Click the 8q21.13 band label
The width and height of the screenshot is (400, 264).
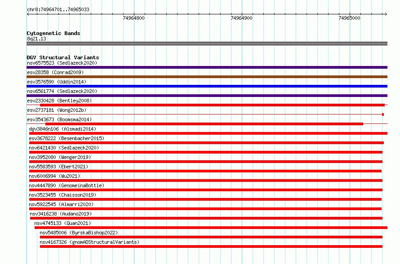(x=36, y=39)
